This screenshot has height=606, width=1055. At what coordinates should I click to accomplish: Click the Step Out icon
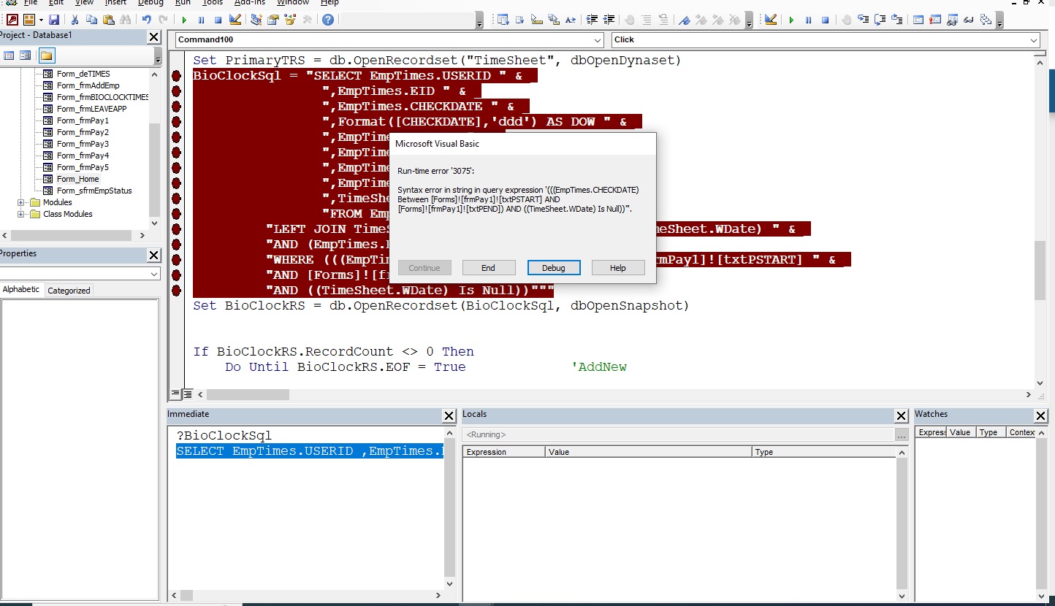[x=896, y=20]
